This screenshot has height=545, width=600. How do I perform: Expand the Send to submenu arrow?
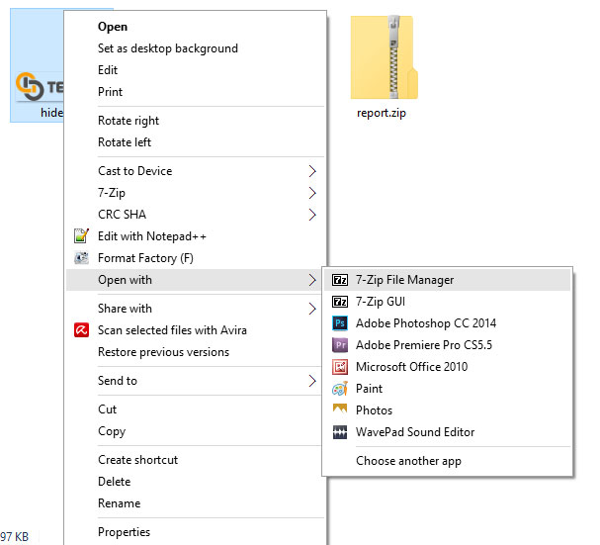pos(312,381)
